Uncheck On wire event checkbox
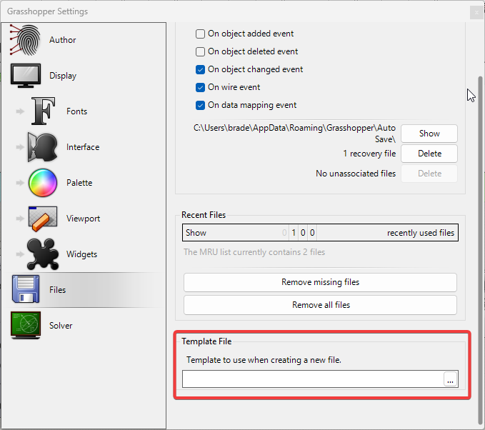 [x=200, y=88]
